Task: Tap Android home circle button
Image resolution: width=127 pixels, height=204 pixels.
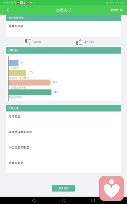Action: click(63, 200)
